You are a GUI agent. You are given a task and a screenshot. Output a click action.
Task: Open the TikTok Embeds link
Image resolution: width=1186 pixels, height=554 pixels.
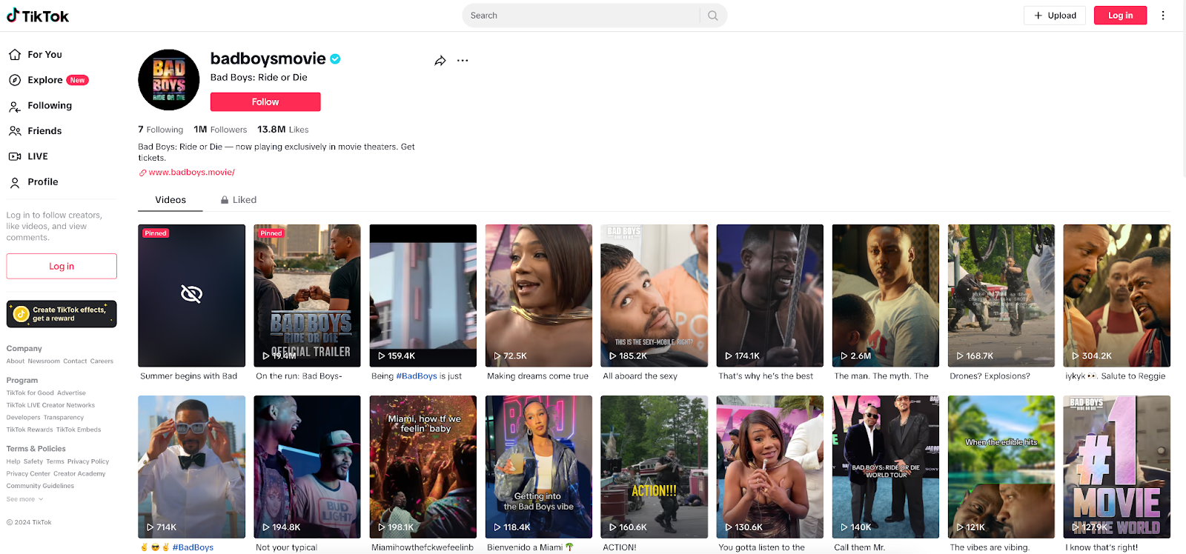pyautogui.click(x=79, y=430)
